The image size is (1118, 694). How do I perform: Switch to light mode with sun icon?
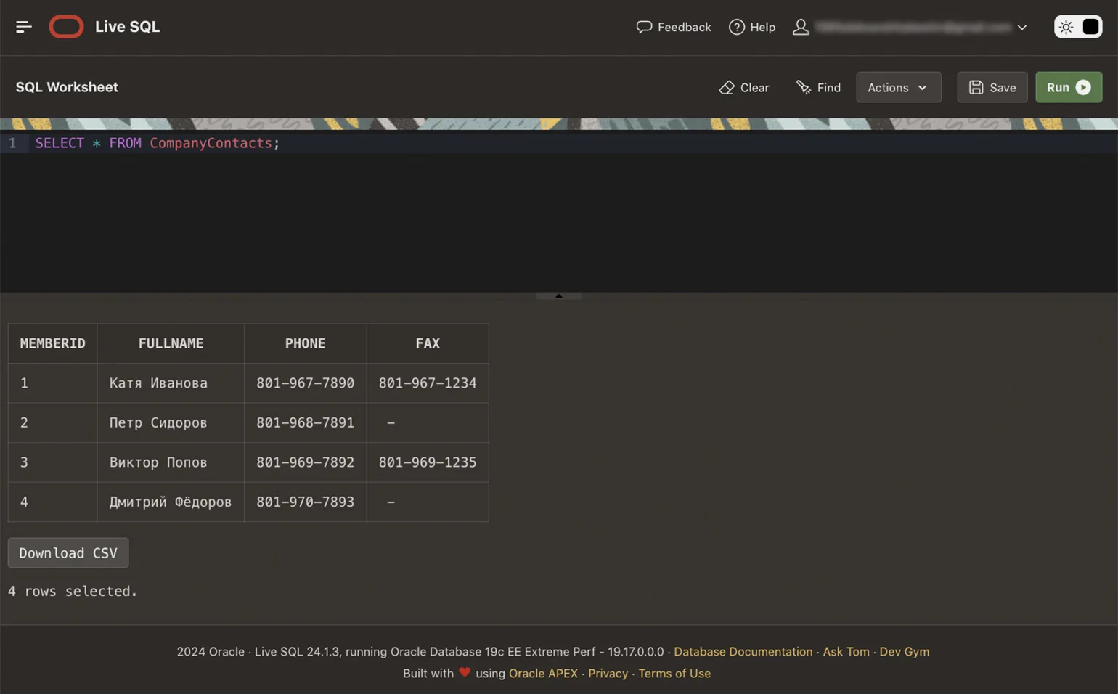[x=1066, y=27]
